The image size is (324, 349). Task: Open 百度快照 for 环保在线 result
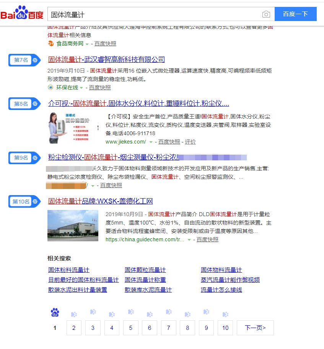pyautogui.click(x=100, y=87)
